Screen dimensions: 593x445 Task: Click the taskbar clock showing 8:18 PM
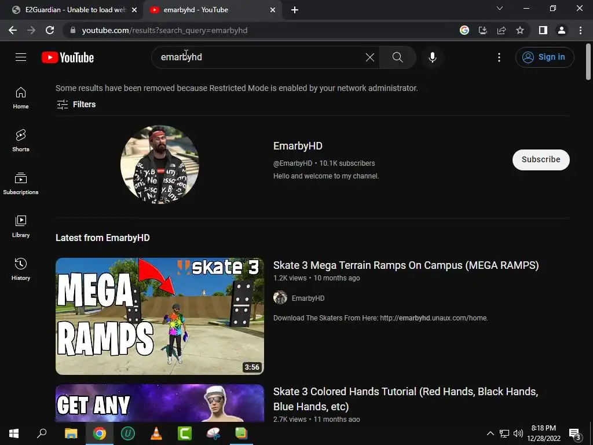(x=544, y=433)
